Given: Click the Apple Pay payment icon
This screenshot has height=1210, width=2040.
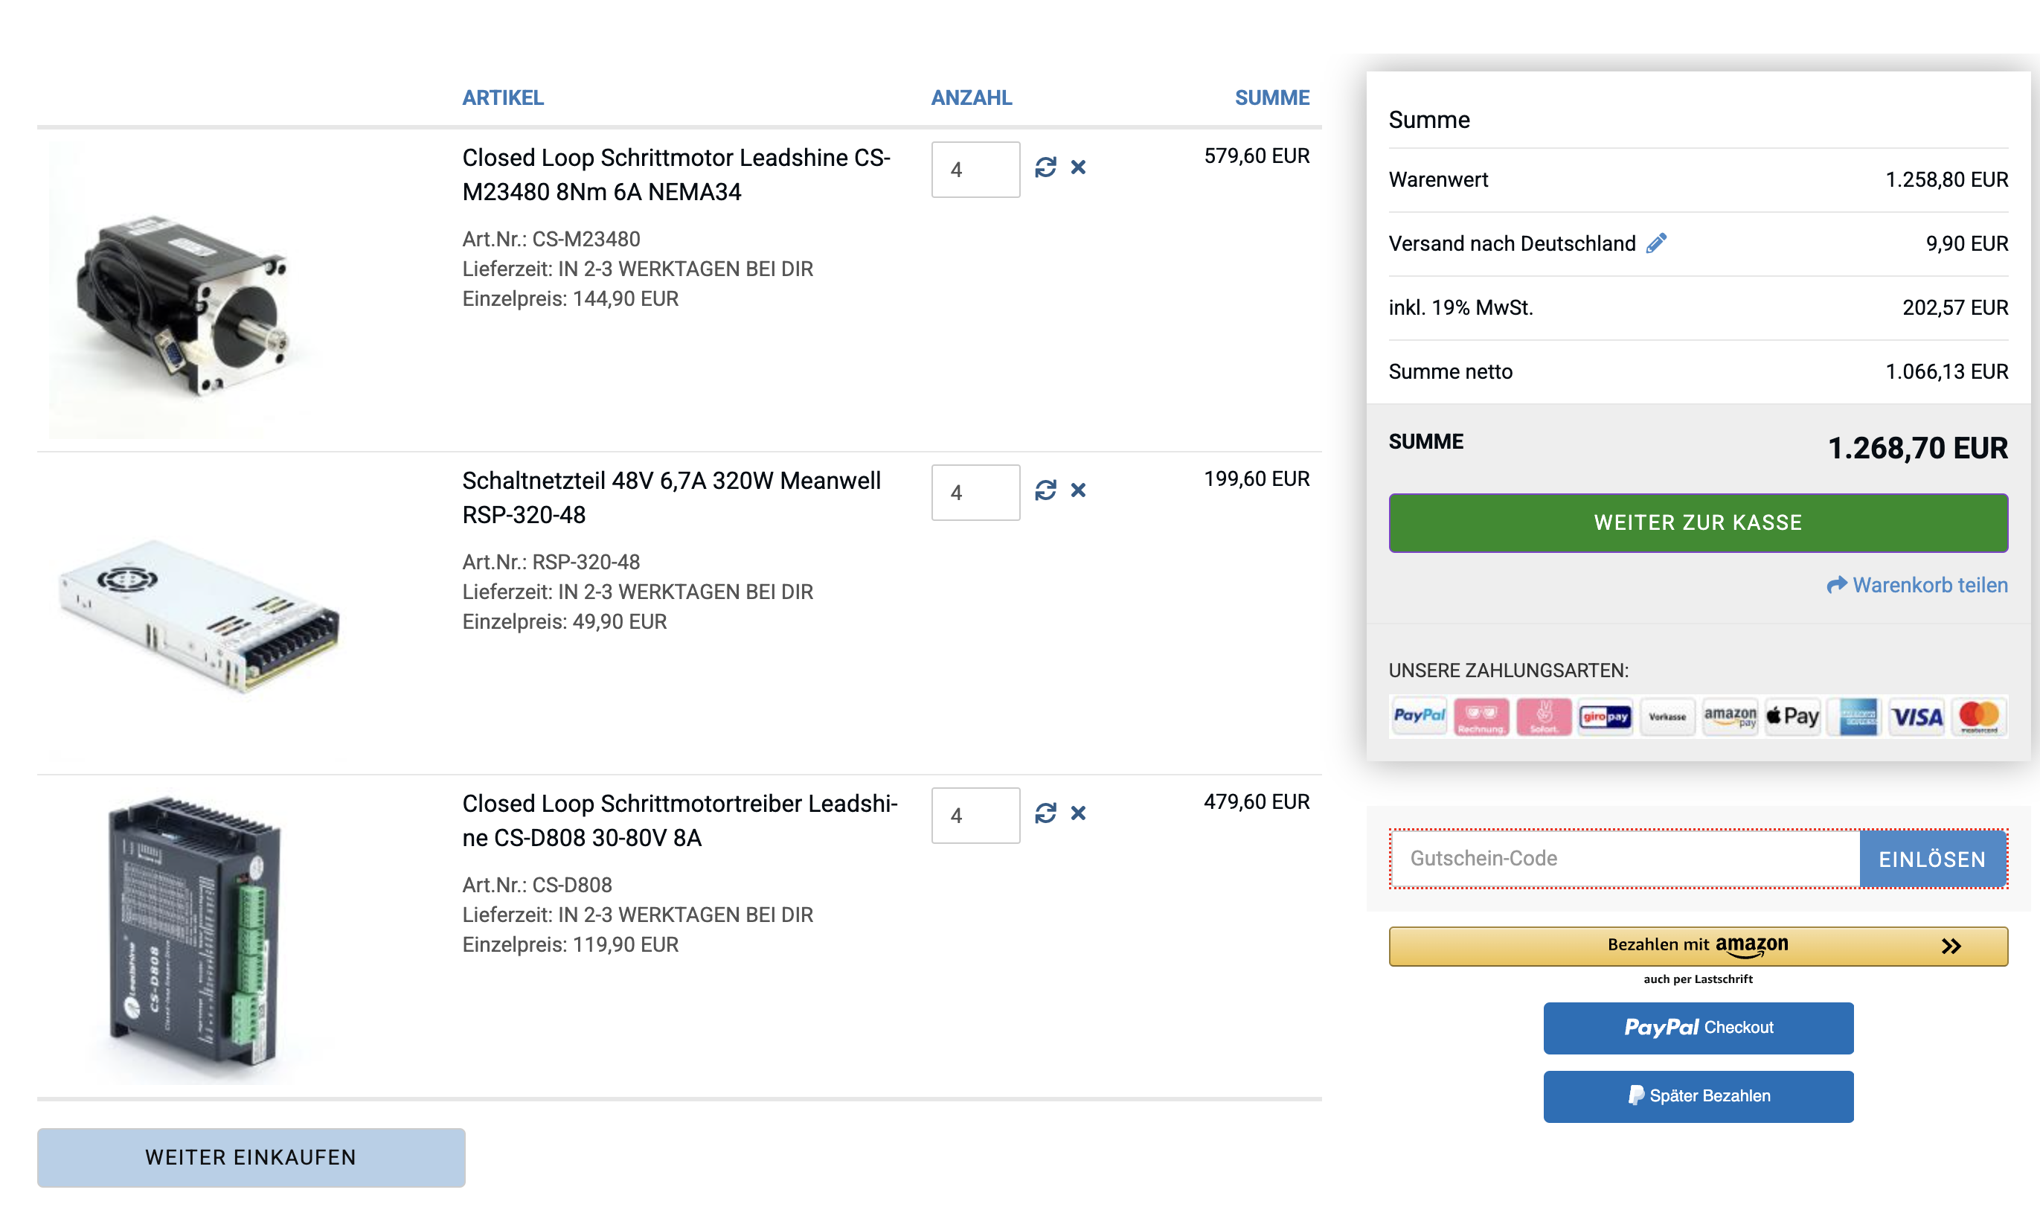Looking at the screenshot, I should tap(1792, 717).
